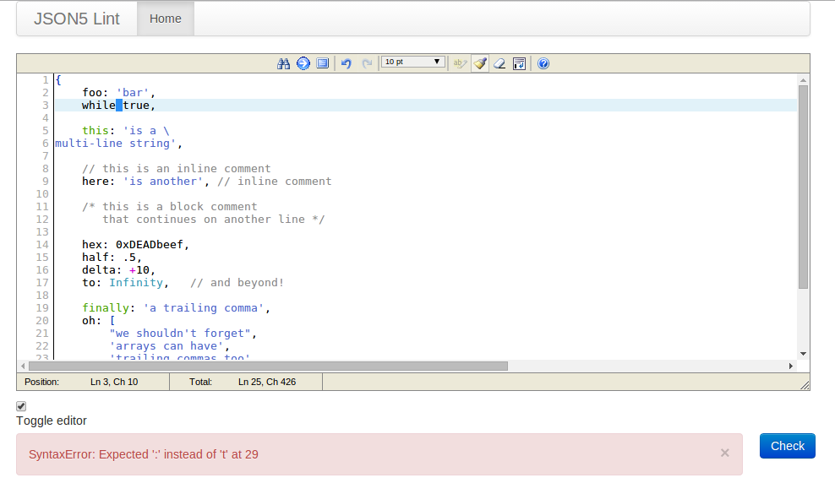Open the 10 pt font size dropdown
The image size is (835, 494).
click(412, 62)
